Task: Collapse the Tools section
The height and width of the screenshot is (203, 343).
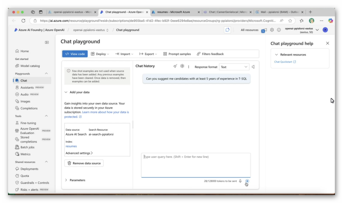Action: tap(46, 116)
